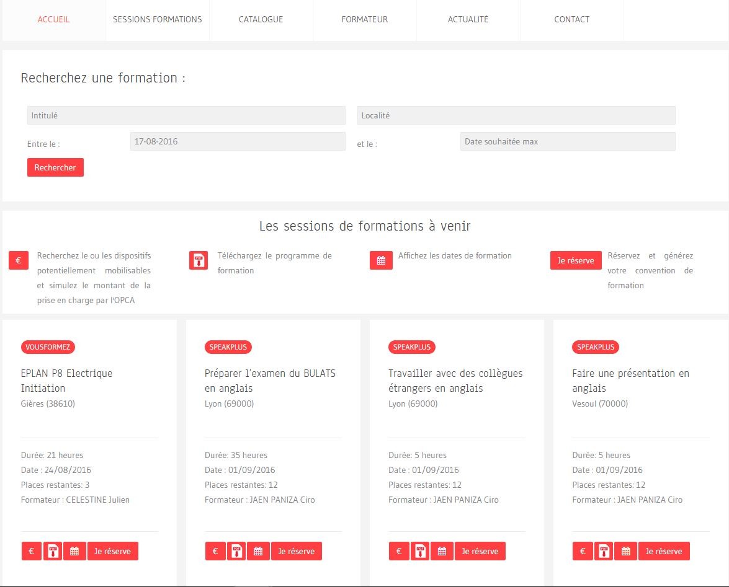Image resolution: width=729 pixels, height=587 pixels.
Task: Download PDF program for BULATS exam training
Action: [x=236, y=551]
